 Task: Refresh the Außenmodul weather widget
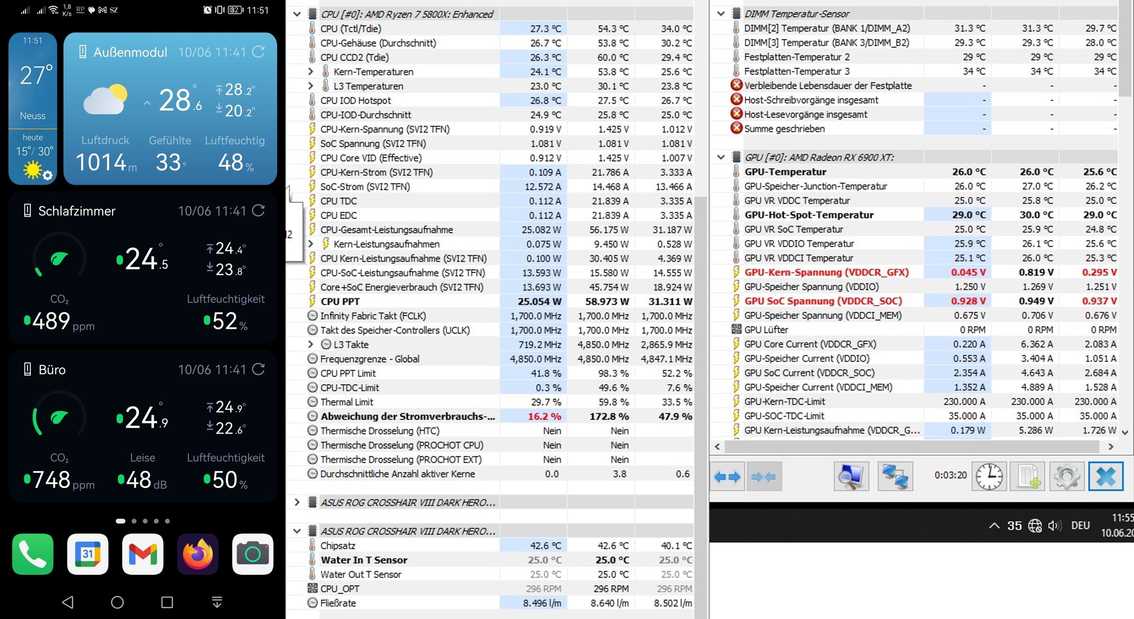click(x=259, y=52)
